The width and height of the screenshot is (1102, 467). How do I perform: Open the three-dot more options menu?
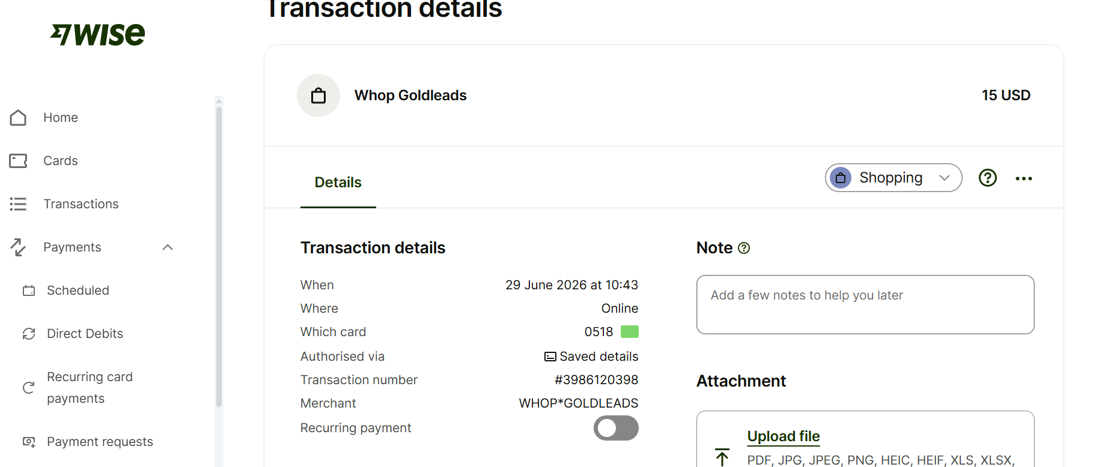(1024, 178)
